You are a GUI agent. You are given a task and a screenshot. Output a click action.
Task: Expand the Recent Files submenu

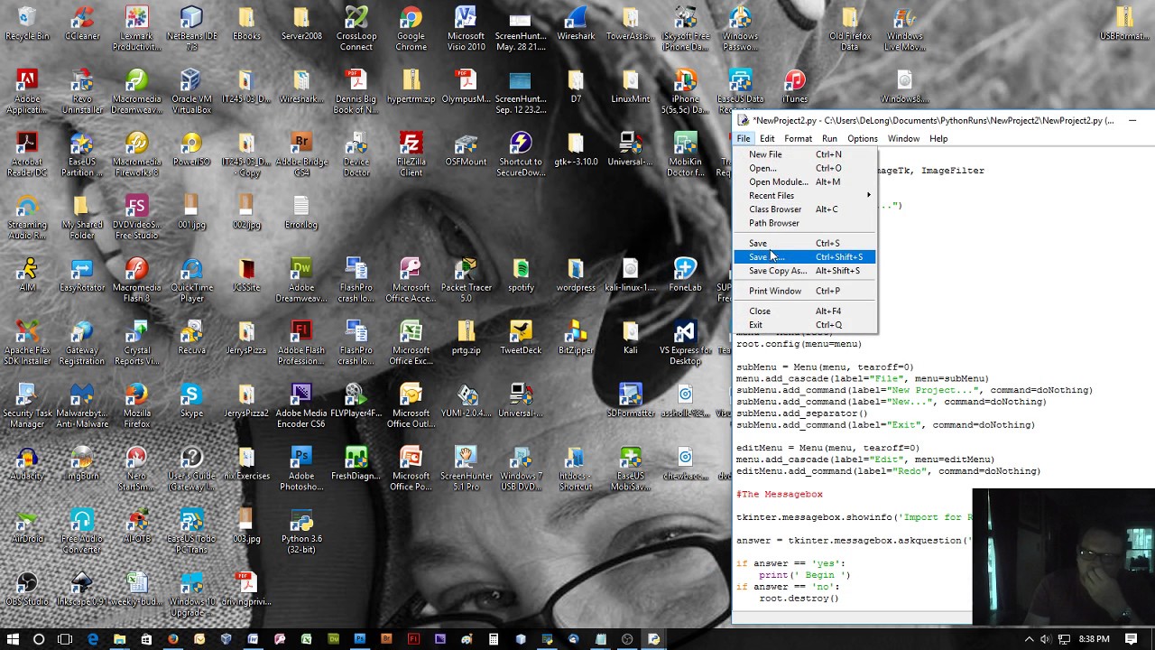click(773, 195)
